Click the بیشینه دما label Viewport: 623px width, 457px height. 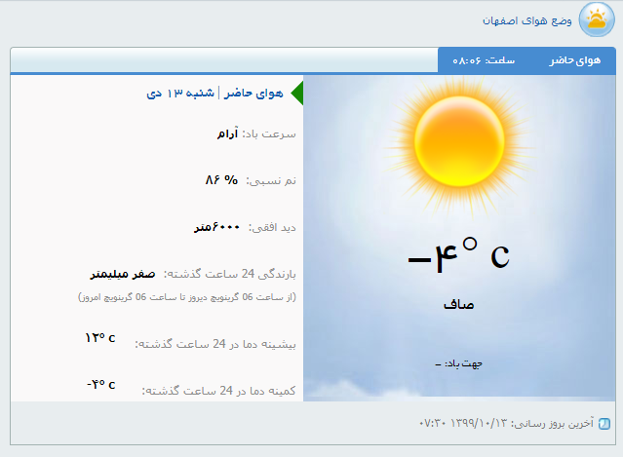(x=215, y=344)
